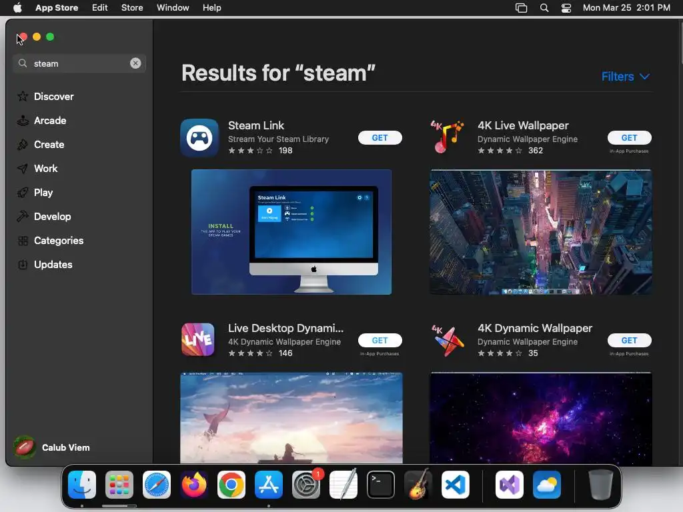Open the 4K Dynamic Wallpaper app icon

(448, 340)
